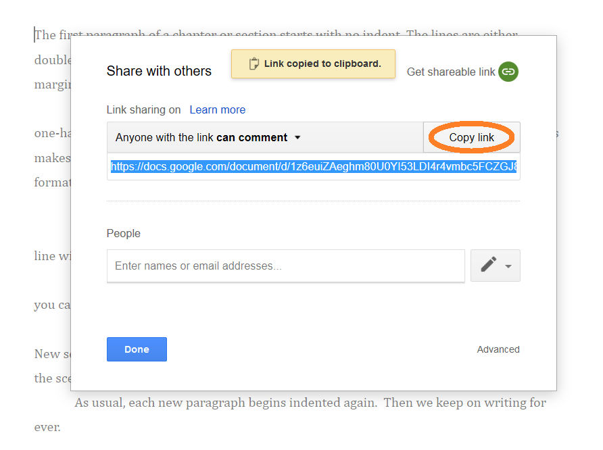
Task: Click the green shareable link icon
Action: pyautogui.click(x=508, y=72)
